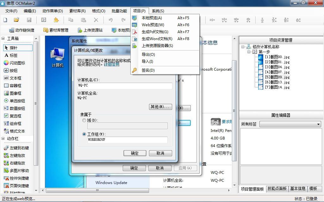324x202 pixels.
Task: Select the 指针 pointer tool
Action: tap(18, 48)
